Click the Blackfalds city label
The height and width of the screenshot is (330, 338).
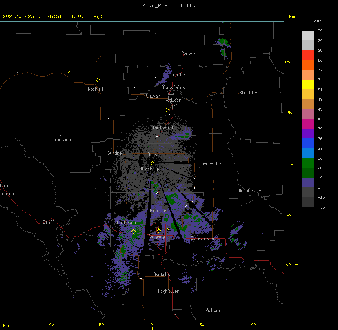173,87
